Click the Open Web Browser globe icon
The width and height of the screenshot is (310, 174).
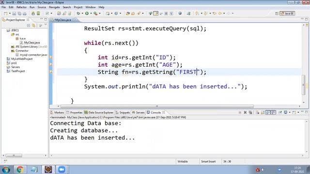coord(180,14)
